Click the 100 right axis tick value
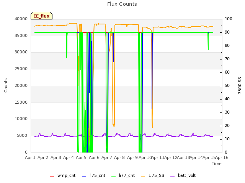Viewport: 245px width, 183px height. [229, 19]
